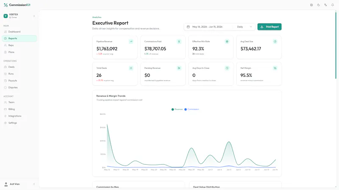Image resolution: width=339 pixels, height=190 pixels.
Task: Click the $78,707.05 commissions value
Action: 155,49
